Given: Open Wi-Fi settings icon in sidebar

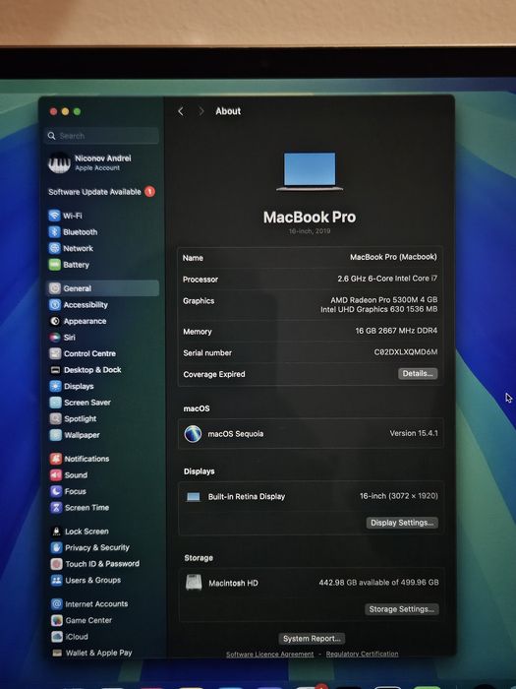Looking at the screenshot, I should pyautogui.click(x=54, y=216).
